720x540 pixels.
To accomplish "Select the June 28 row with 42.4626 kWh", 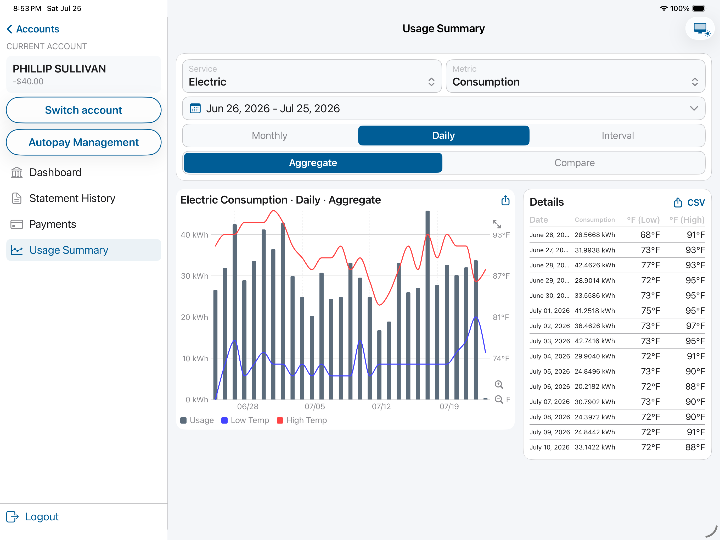I will point(617,265).
